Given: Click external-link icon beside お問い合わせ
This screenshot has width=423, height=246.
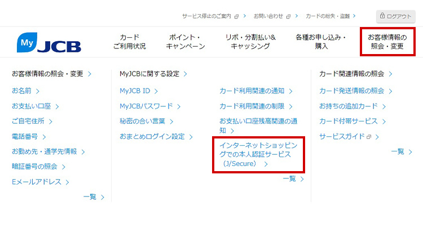Looking at the screenshot, I should pyautogui.click(x=288, y=17).
